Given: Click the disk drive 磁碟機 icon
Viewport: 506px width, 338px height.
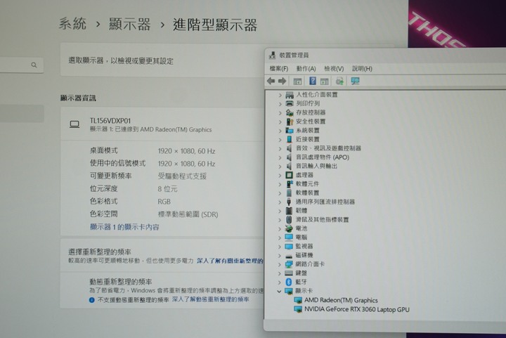Looking at the screenshot, I should click(289, 256).
